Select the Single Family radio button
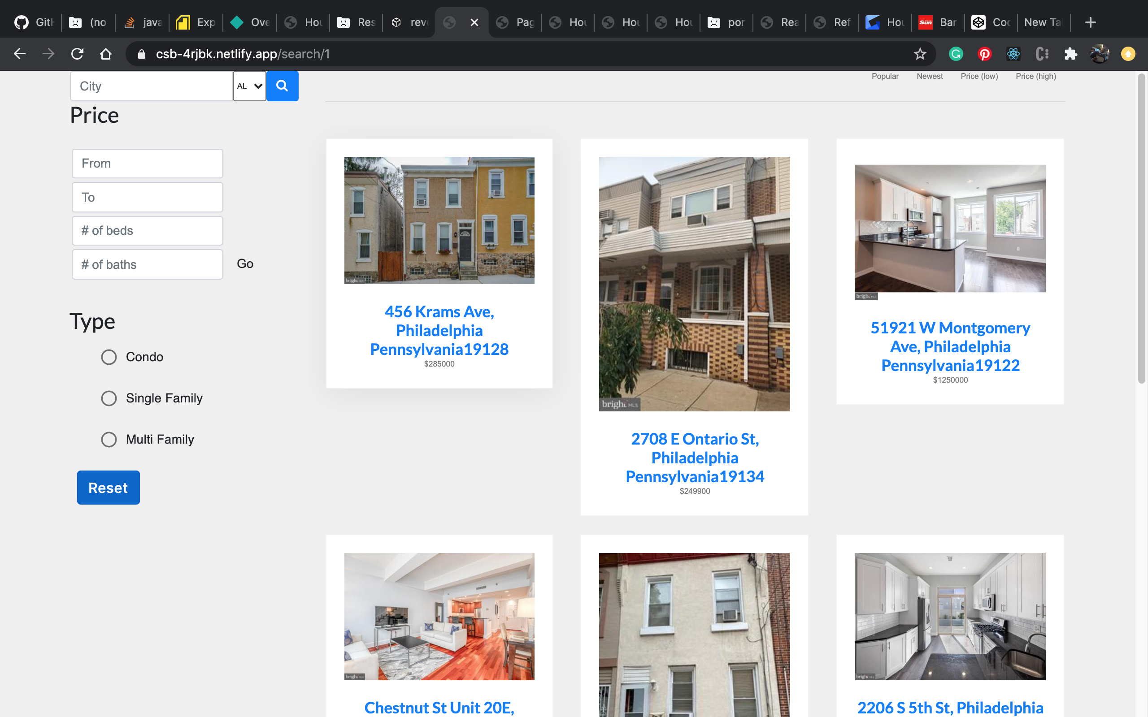Image resolution: width=1148 pixels, height=717 pixels. [x=109, y=398]
